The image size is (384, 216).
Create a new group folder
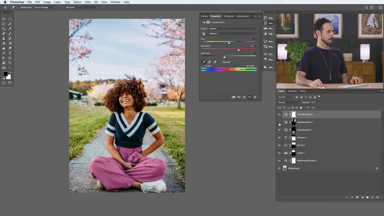pyautogui.click(x=367, y=197)
